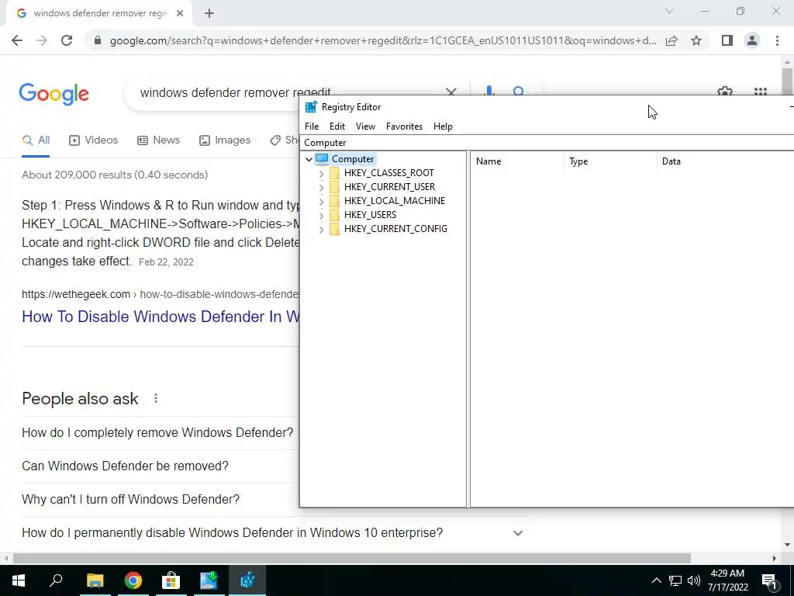Viewport: 794px width, 596px height.
Task: Click the Chrome URL address field
Action: tap(383, 40)
